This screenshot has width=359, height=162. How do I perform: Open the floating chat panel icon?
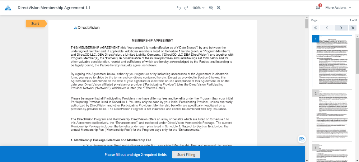[302, 139]
